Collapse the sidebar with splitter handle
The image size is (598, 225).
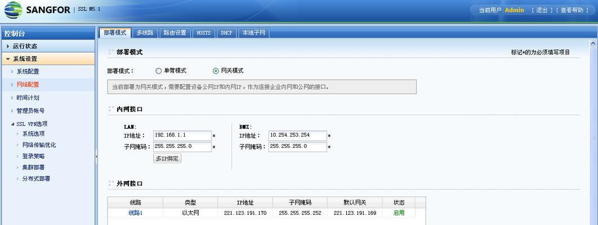coord(96,156)
